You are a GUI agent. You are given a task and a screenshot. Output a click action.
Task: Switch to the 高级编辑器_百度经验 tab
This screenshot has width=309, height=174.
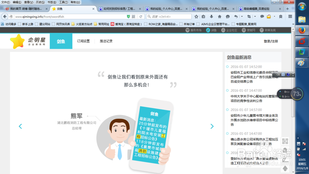(260, 9)
